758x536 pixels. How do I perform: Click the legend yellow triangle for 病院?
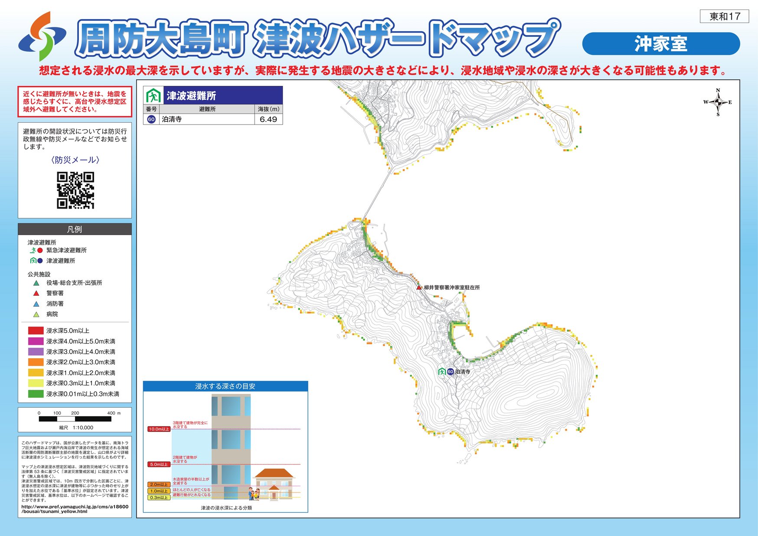(36, 314)
